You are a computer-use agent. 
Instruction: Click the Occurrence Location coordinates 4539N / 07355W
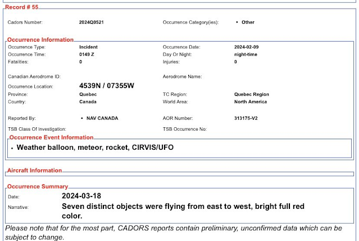point(107,86)
